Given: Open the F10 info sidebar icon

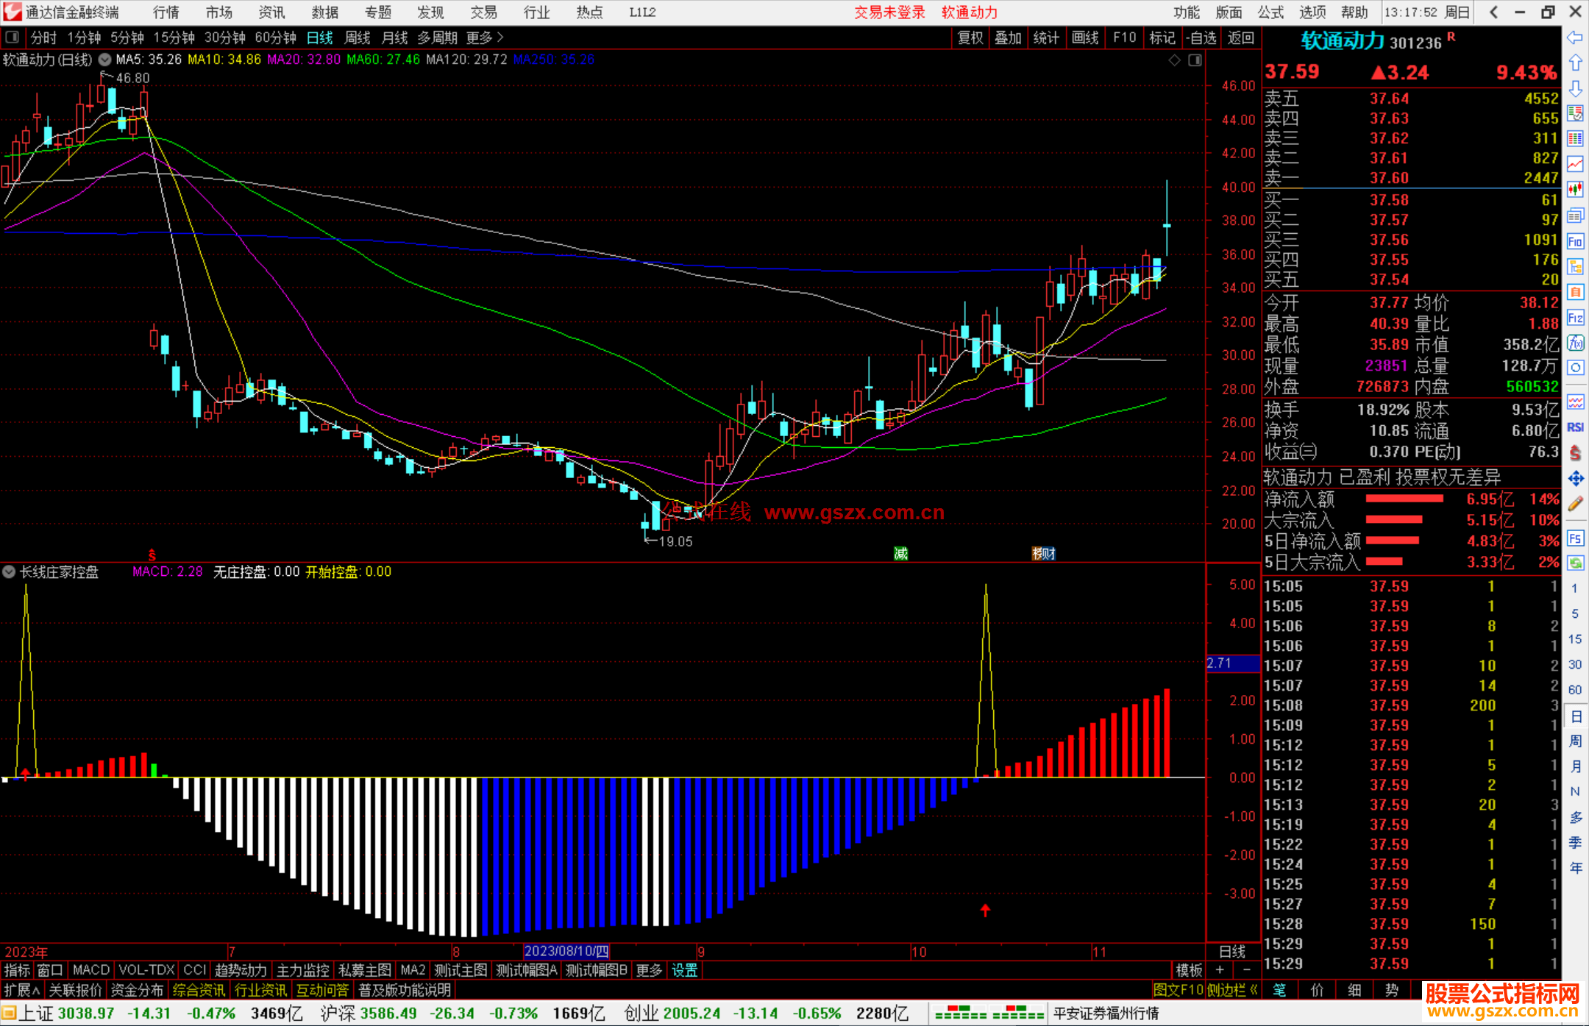Looking at the screenshot, I should point(1575,241).
